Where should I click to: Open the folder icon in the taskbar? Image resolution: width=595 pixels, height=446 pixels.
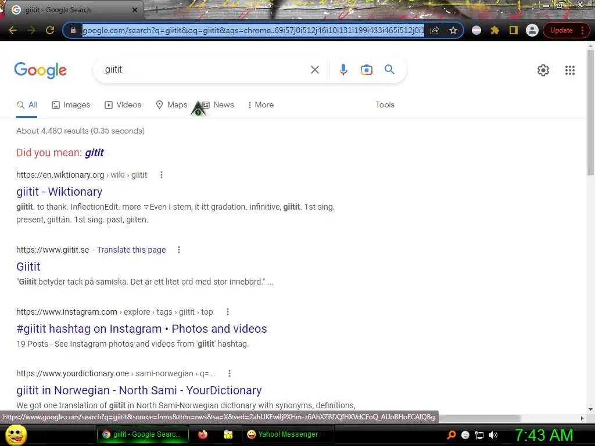point(228,434)
